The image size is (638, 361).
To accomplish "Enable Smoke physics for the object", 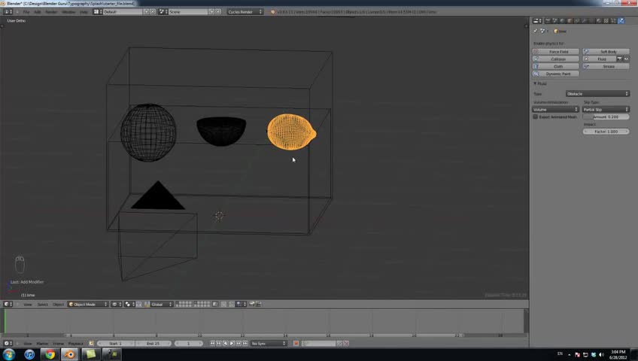I will 606,66.
